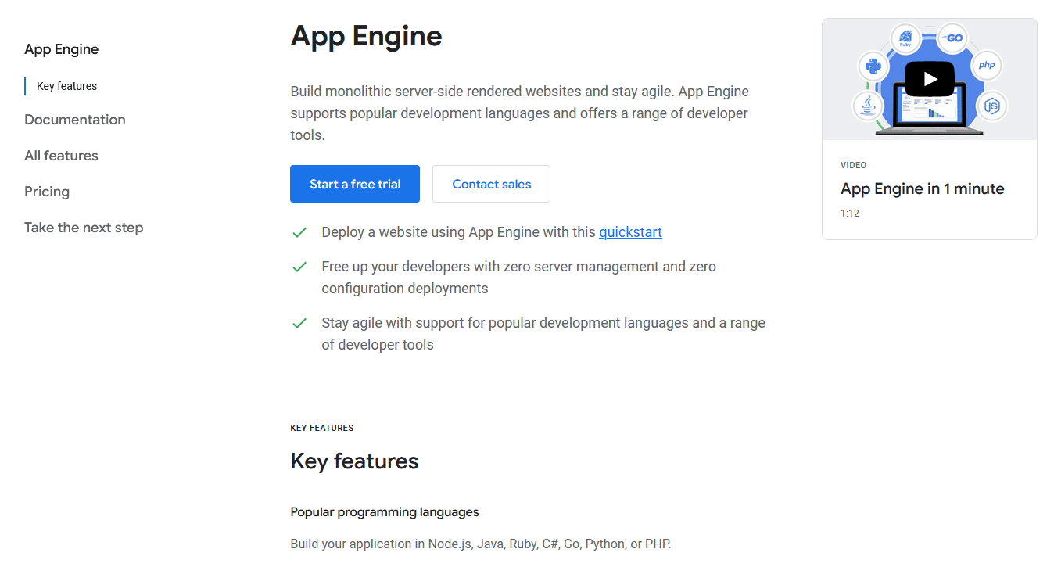The height and width of the screenshot is (567, 1054).
Task: Click the Java language icon
Action: 868,106
